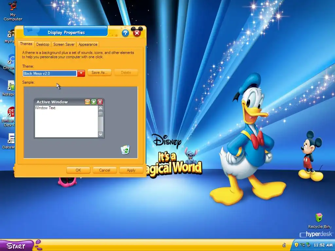Click the greyed Delete button

click(126, 73)
